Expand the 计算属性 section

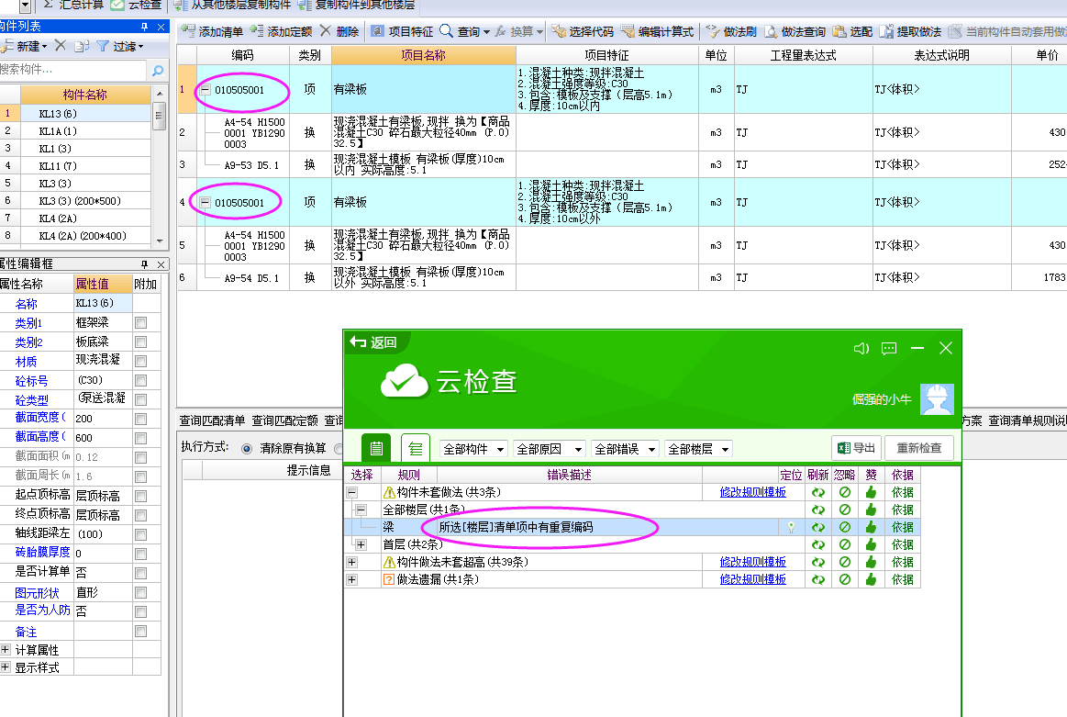tap(6, 650)
